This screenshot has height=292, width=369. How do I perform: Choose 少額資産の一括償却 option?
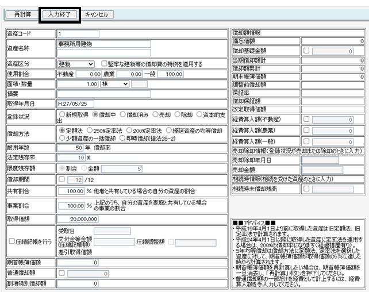point(62,138)
